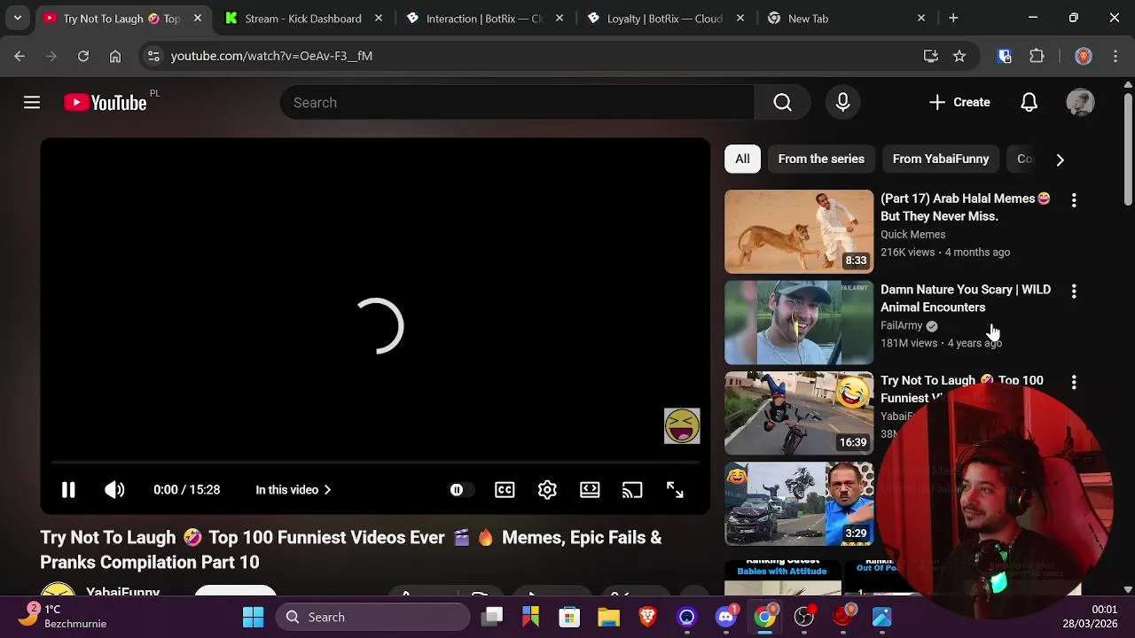Open a new browser tab

point(953,18)
